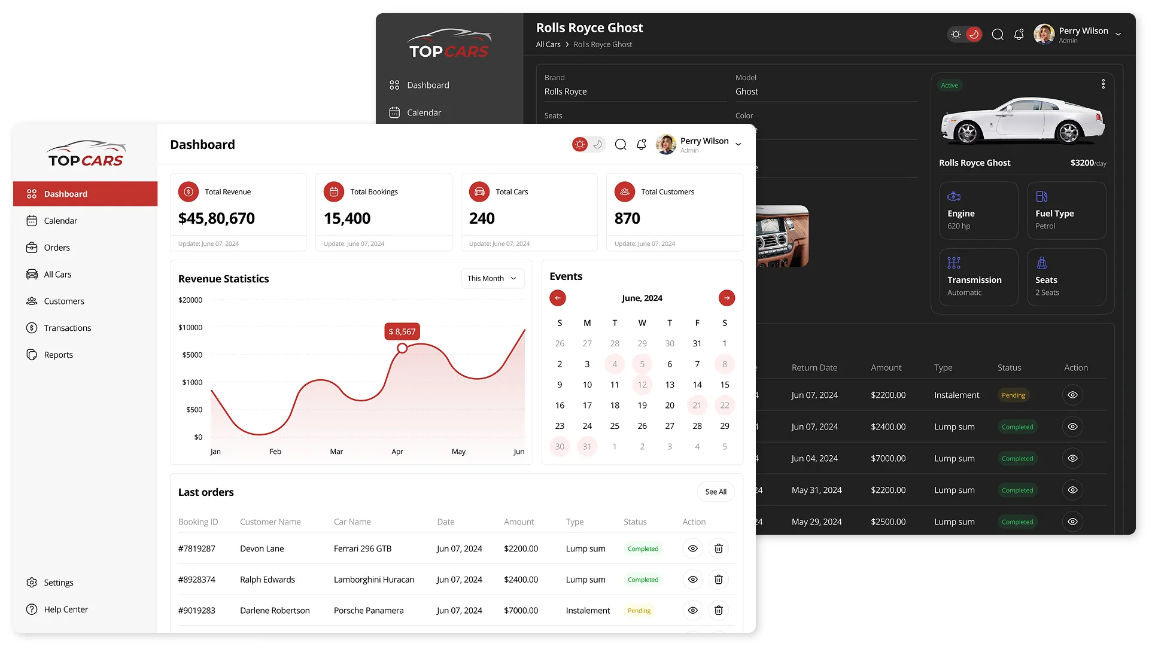Click the light window notification bell
Screen dimensions: 1149x646
click(642, 145)
